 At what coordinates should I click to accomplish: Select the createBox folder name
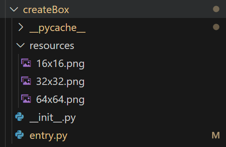[46, 10]
